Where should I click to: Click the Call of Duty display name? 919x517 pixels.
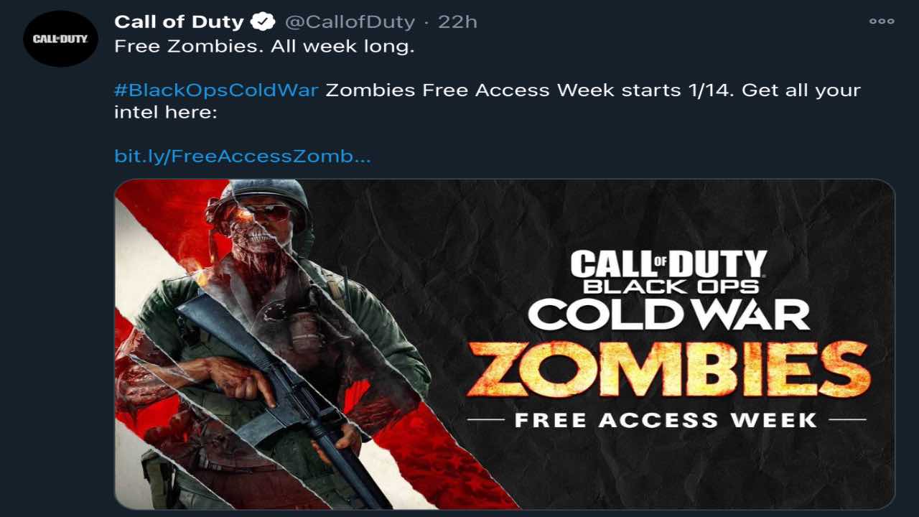pyautogui.click(x=179, y=22)
